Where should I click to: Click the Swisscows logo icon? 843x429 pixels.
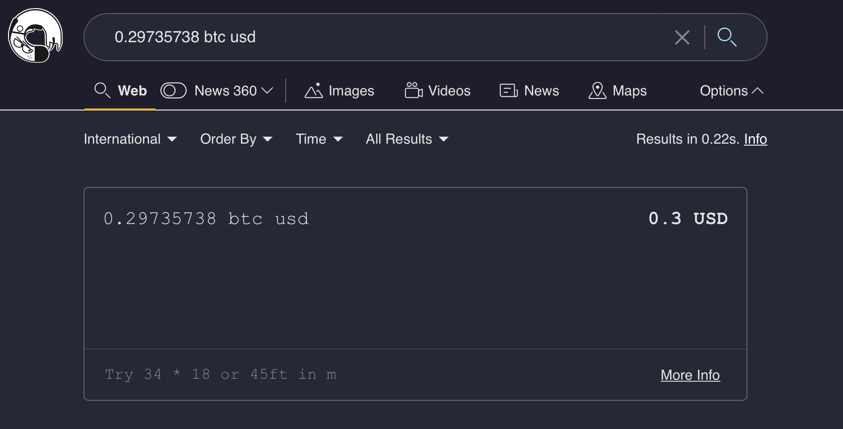(35, 36)
